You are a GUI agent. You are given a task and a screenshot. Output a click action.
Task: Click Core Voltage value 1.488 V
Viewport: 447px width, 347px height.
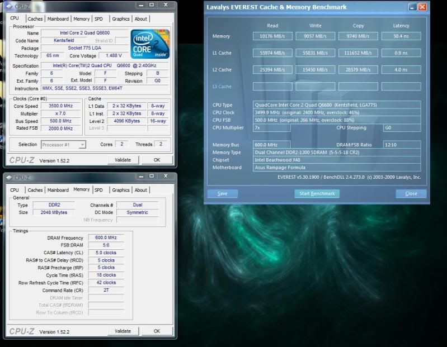pos(114,55)
